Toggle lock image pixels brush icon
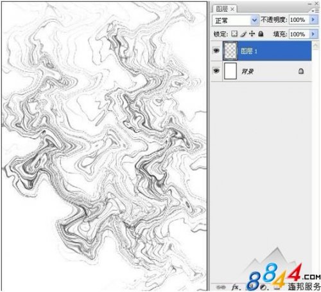The image size is (321, 292). tap(243, 34)
